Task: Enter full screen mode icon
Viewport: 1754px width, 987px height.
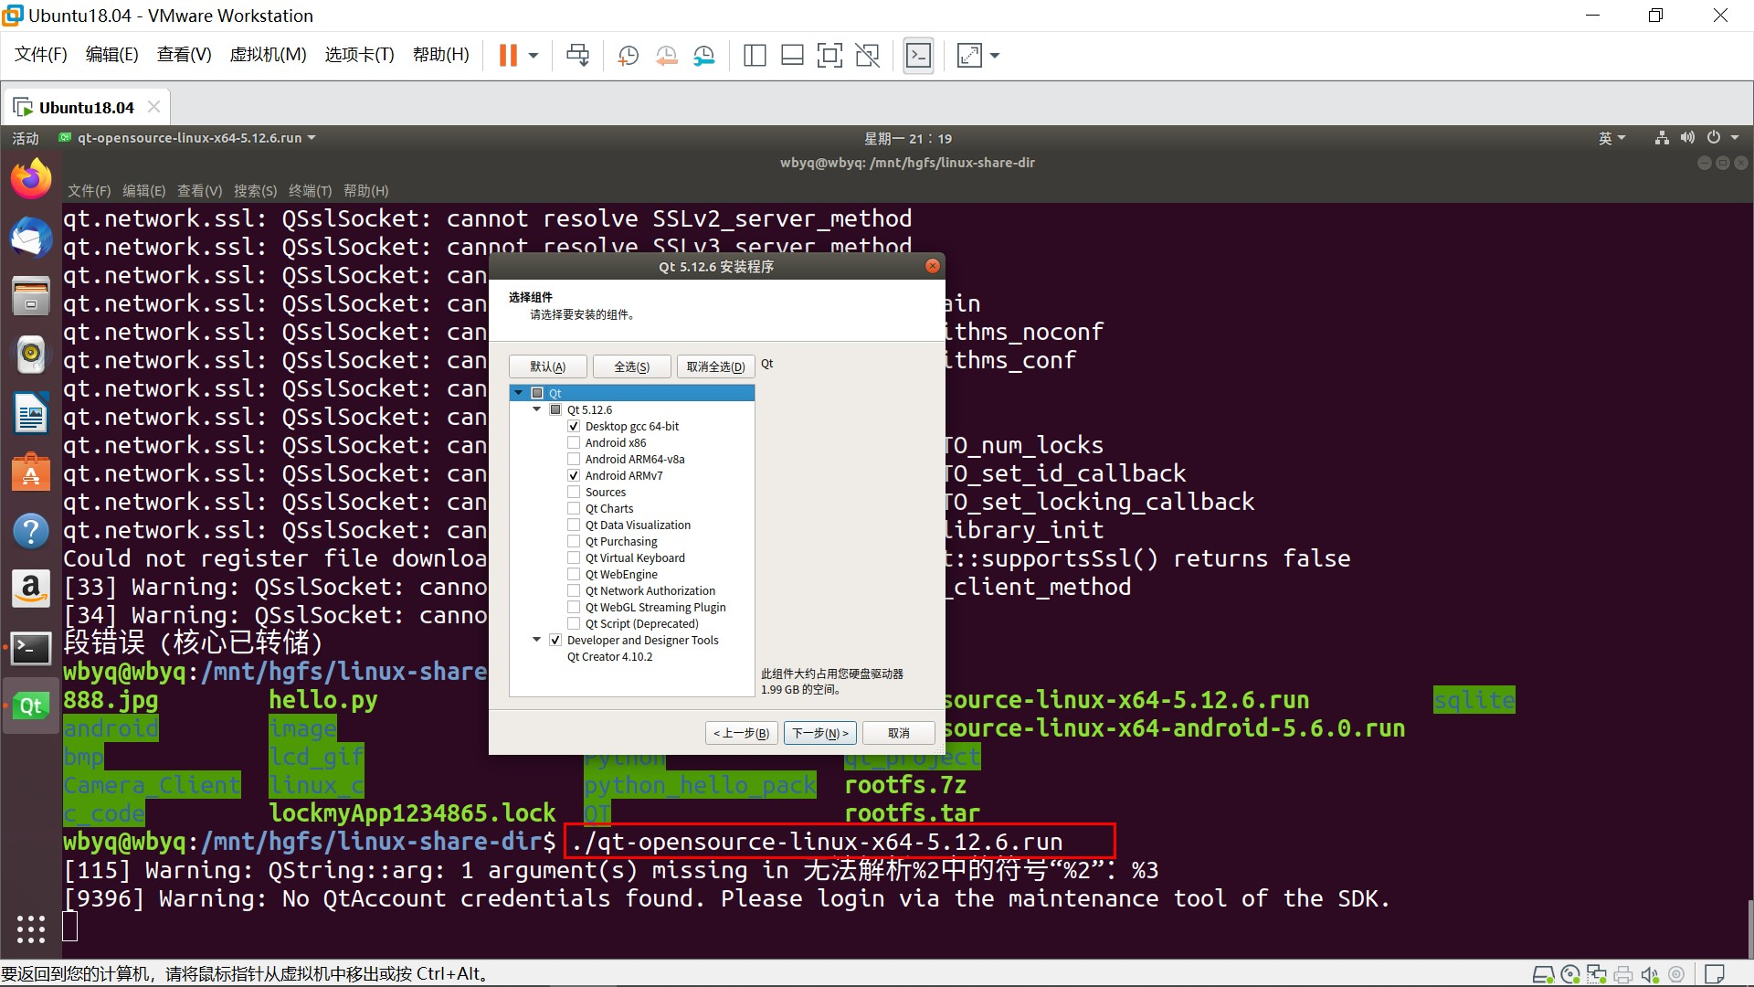Action: 829,56
